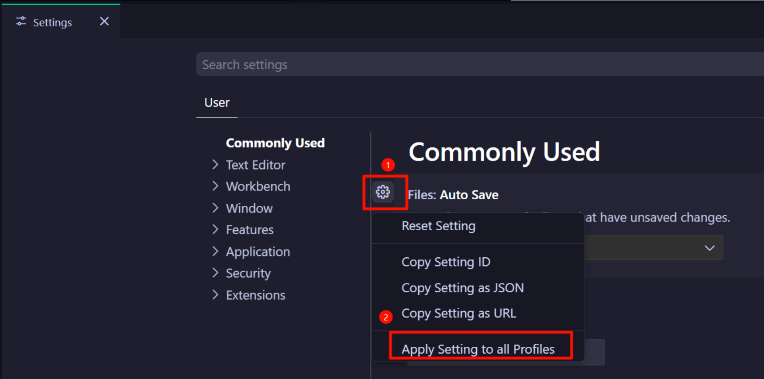Expand the Window settings chevron

215,208
